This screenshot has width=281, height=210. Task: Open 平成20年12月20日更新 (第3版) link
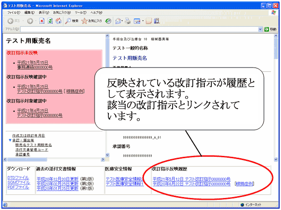[x=58, y=179]
